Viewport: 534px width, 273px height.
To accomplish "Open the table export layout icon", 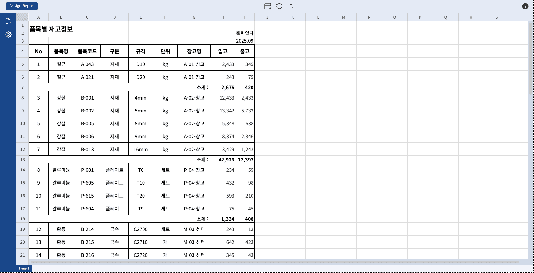I will [x=268, y=6].
